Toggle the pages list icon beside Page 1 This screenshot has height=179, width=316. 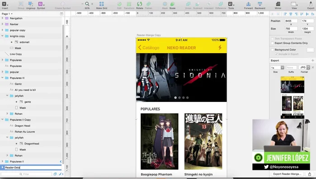point(61,14)
